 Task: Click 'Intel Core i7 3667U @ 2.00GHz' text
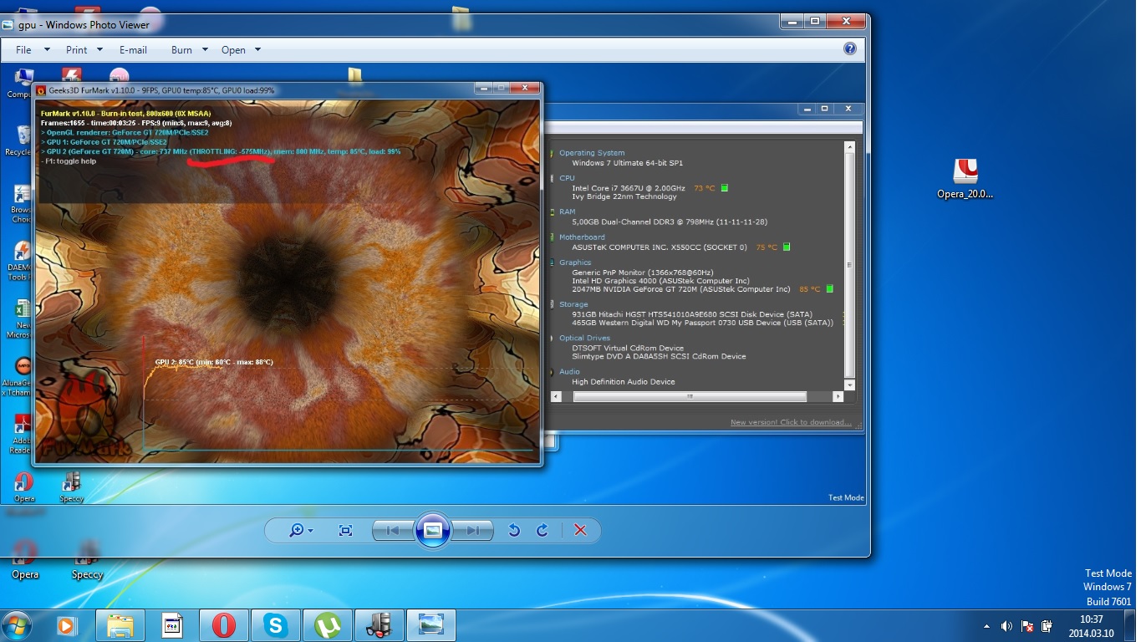tap(629, 188)
